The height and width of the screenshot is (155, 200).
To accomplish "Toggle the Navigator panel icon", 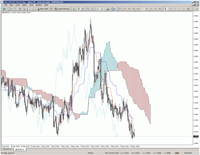I will 24,9.
